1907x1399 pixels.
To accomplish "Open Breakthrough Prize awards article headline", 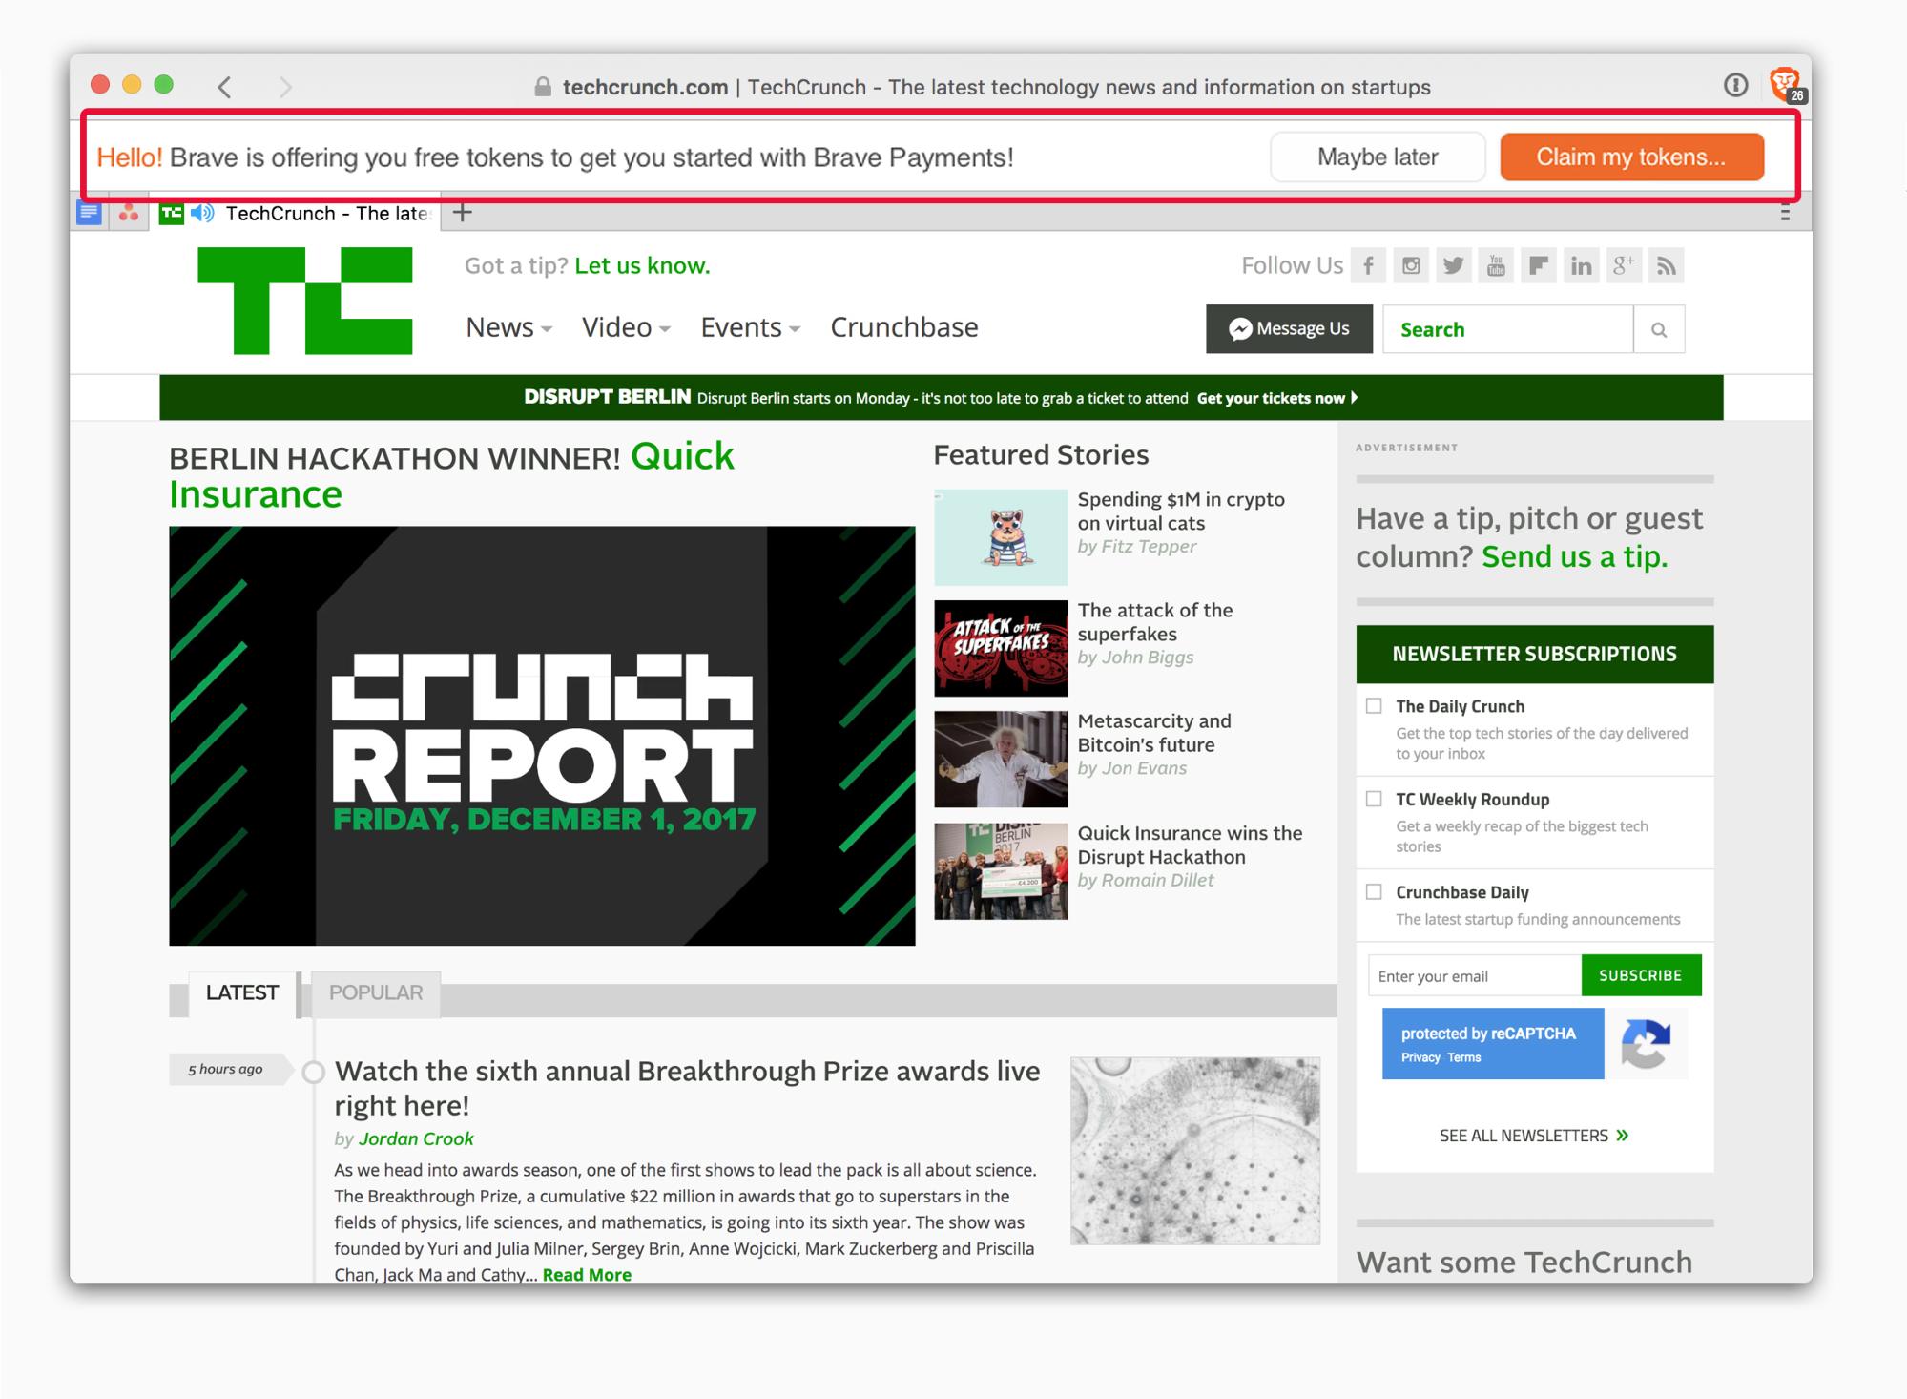I will [687, 1088].
